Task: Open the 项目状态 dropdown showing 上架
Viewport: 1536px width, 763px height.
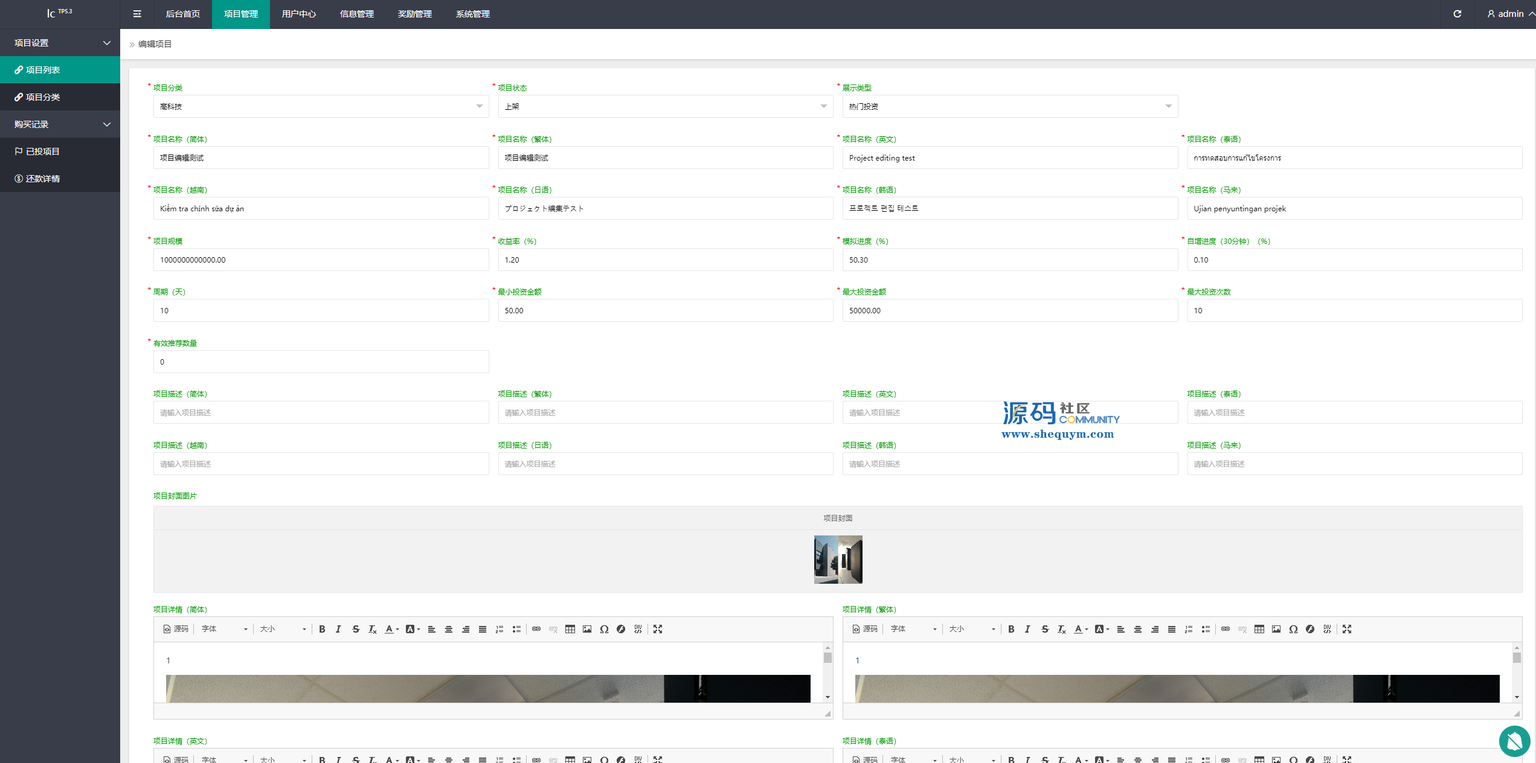Action: (666, 106)
